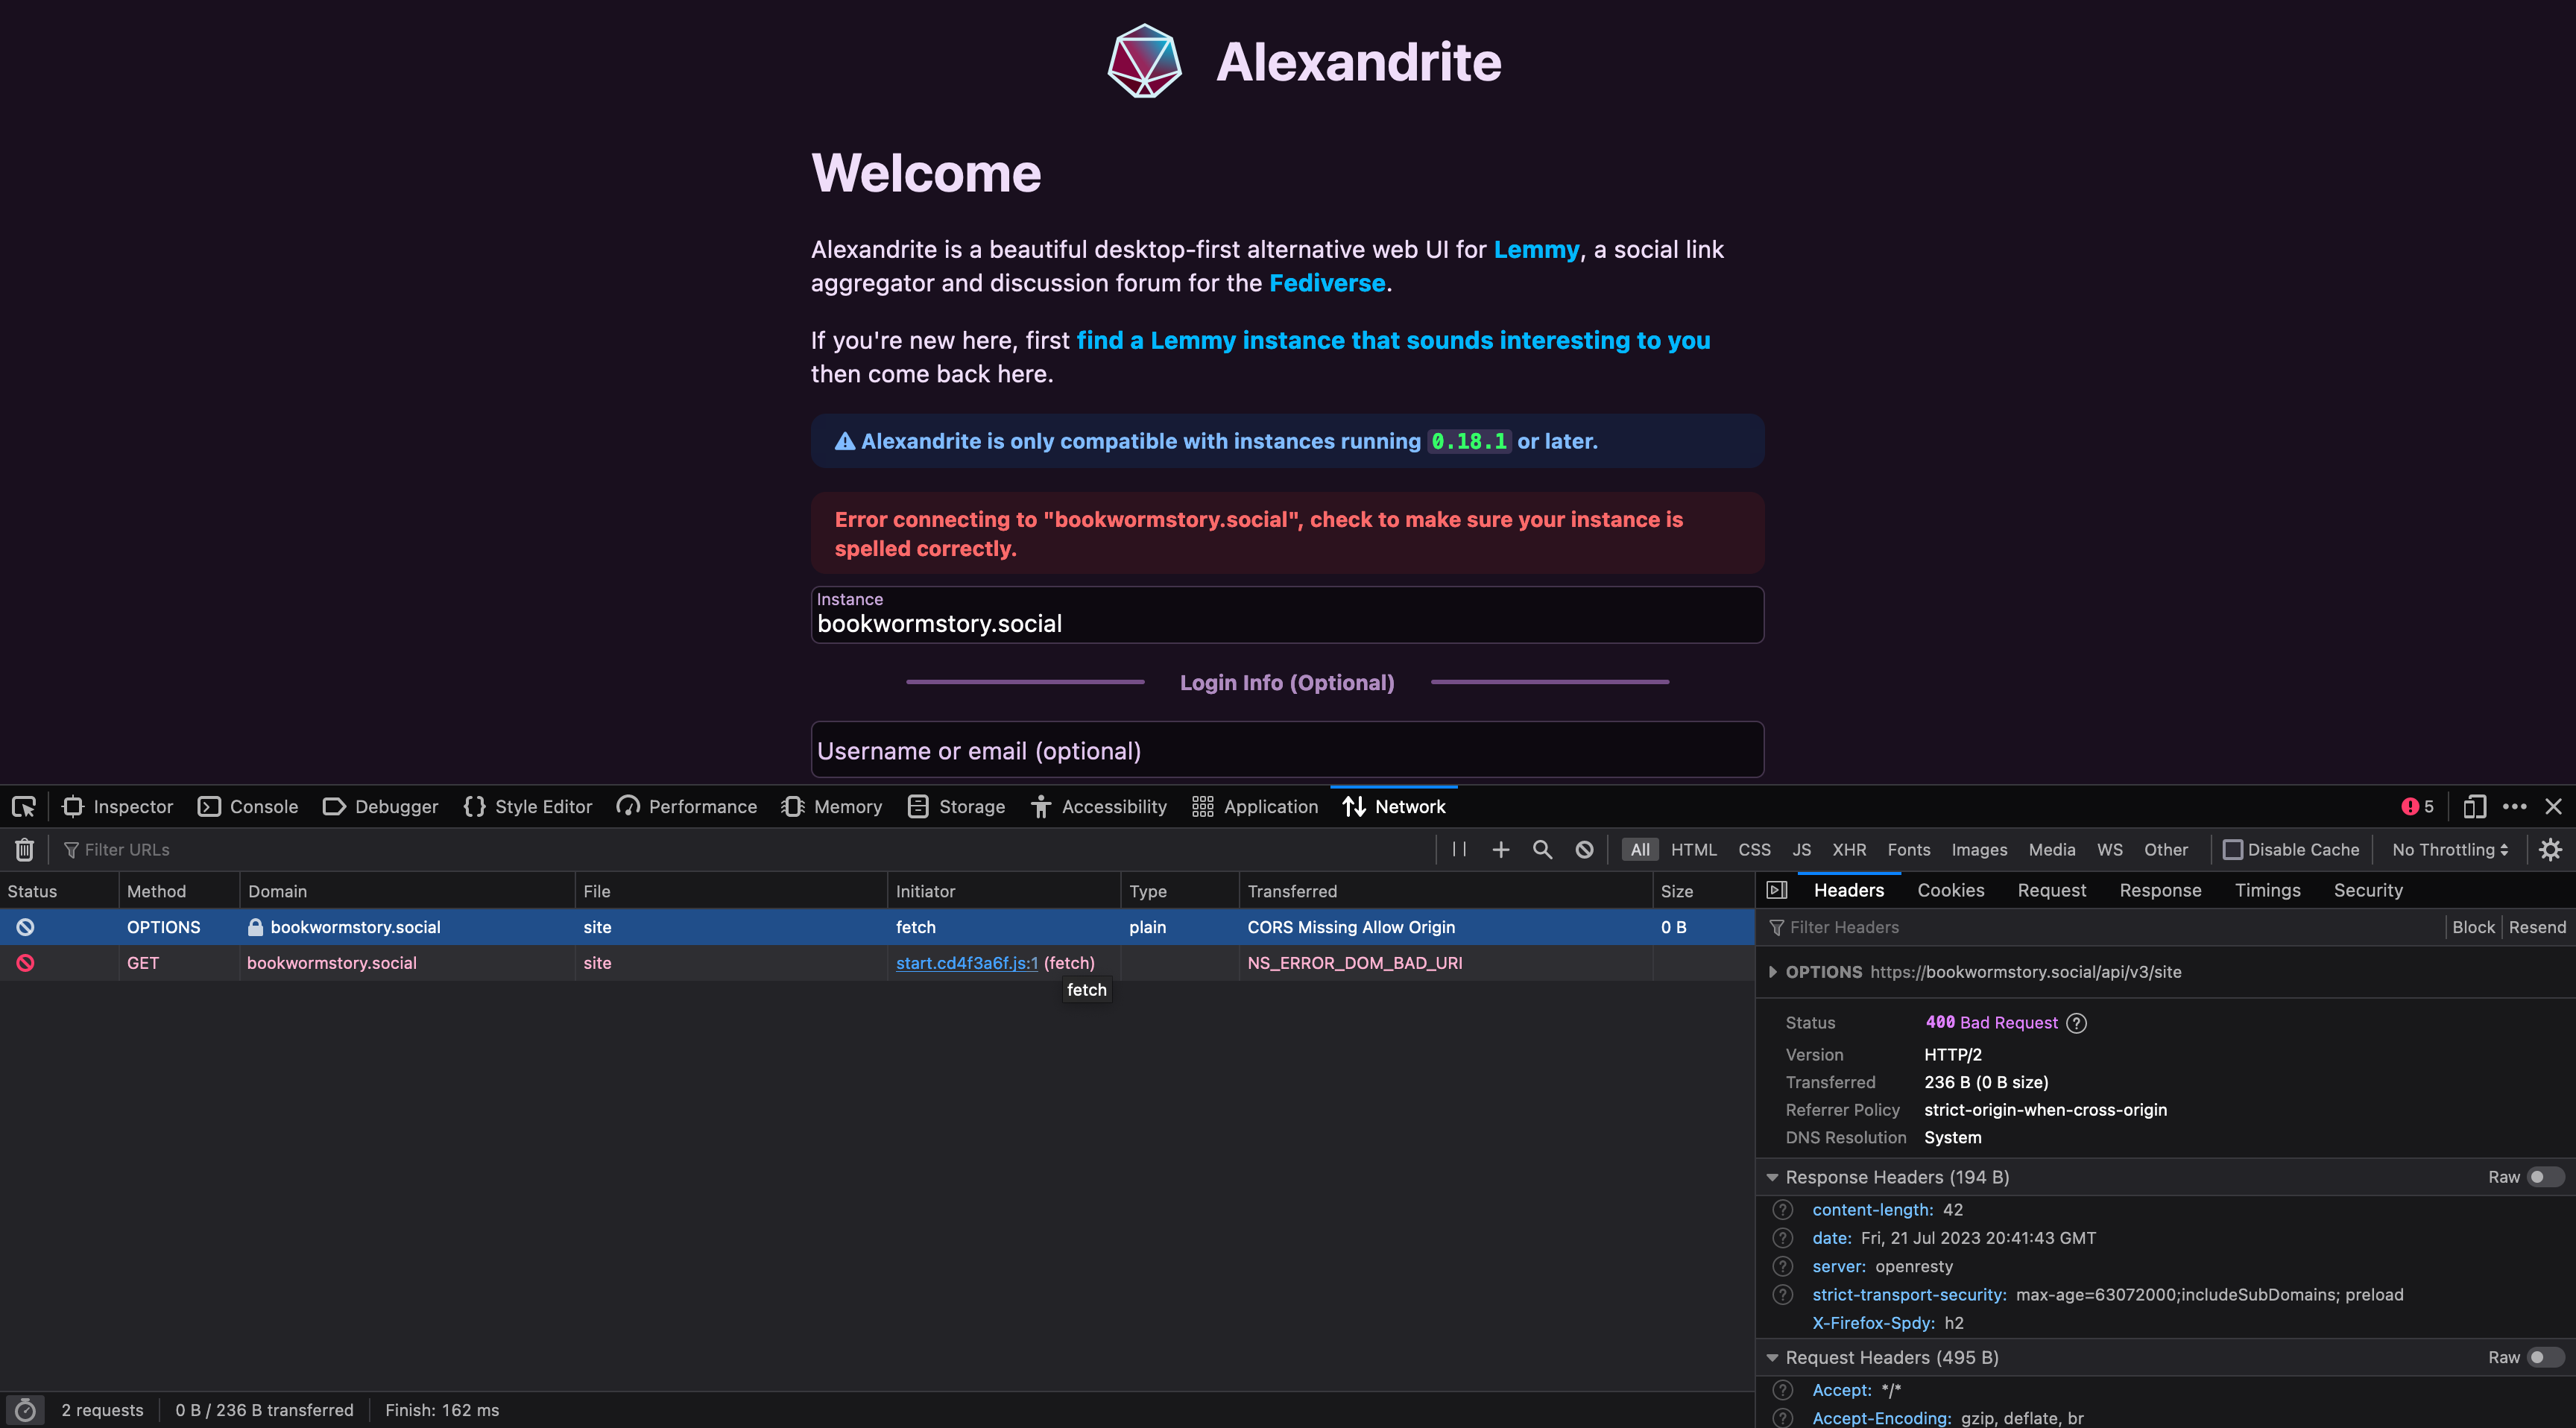Collapse the Request Headers section
This screenshot has height=1428, width=2576.
(1772, 1357)
